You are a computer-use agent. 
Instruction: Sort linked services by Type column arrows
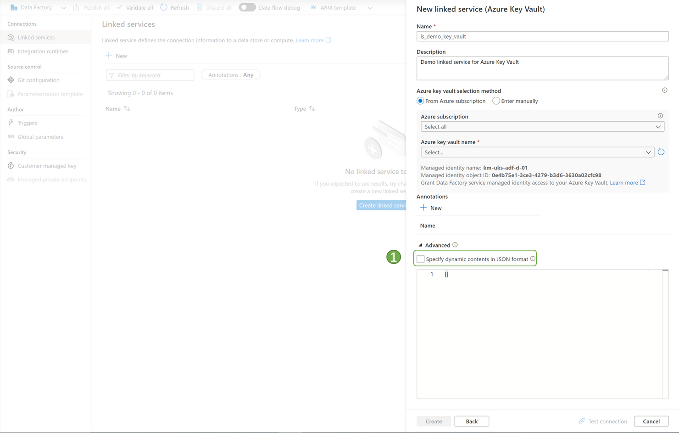pyautogui.click(x=312, y=109)
